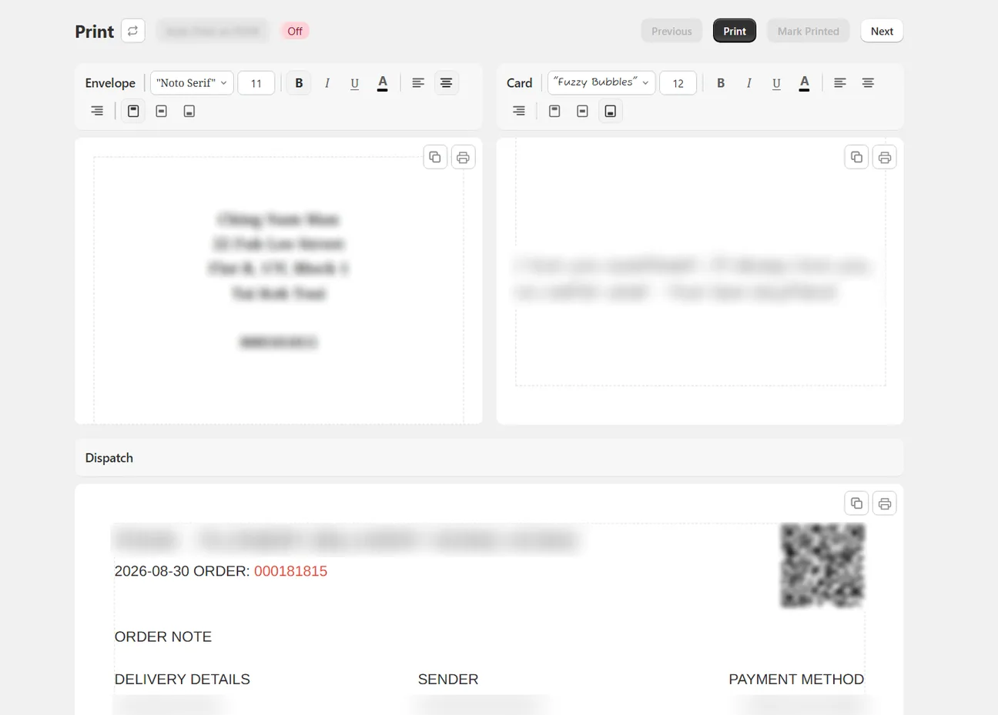The height and width of the screenshot is (715, 998).
Task: Set Card vertical alignment to top
Action: pyautogui.click(x=554, y=111)
